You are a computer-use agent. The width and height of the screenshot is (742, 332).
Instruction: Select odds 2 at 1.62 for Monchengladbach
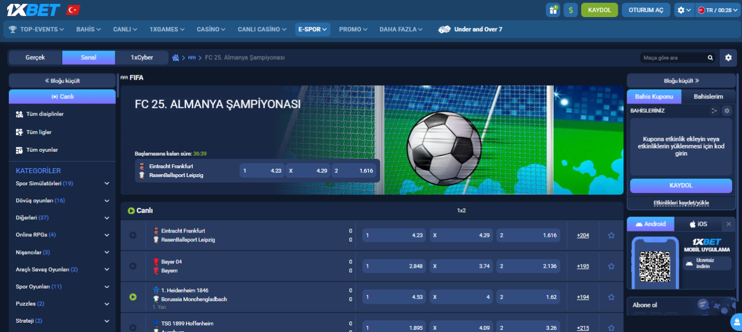(528, 297)
